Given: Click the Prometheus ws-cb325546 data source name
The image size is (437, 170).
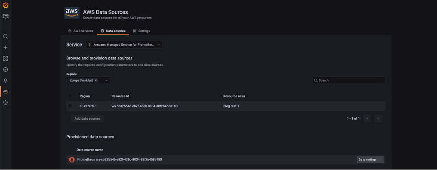Looking at the screenshot, I should pyautogui.click(x=120, y=160).
